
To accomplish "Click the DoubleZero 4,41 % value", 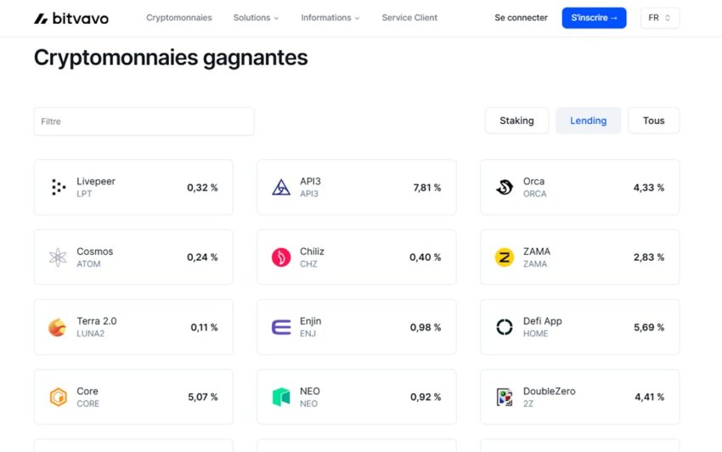I will tap(649, 397).
